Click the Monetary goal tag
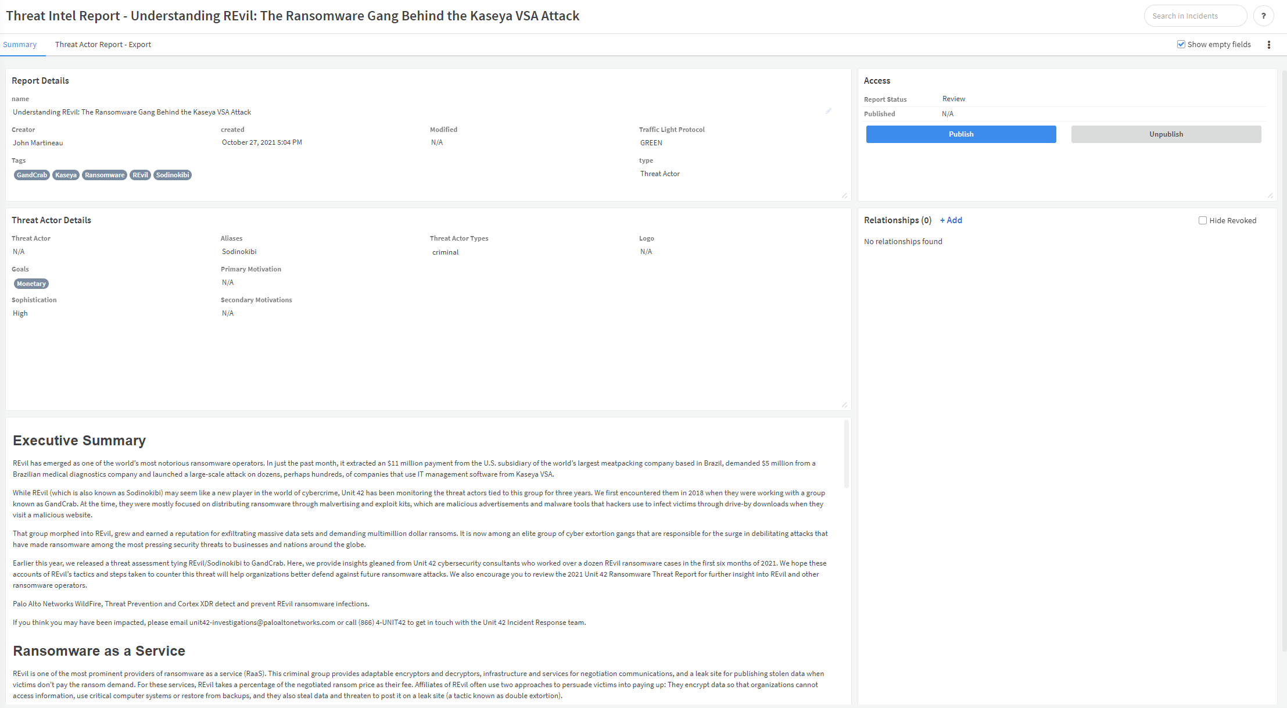1287x708 pixels. [31, 284]
